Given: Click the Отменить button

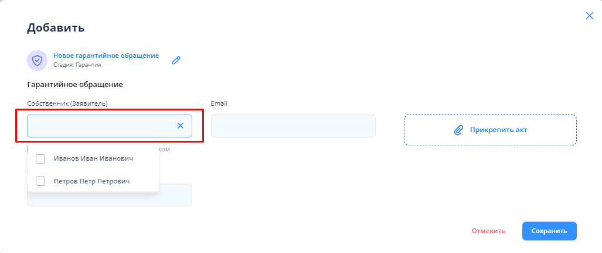Looking at the screenshot, I should click(488, 231).
